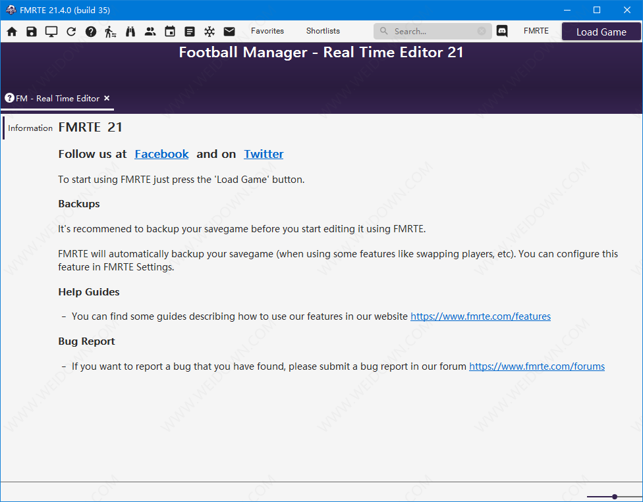Open the monitor screen icon
Image resolution: width=643 pixels, height=502 pixels.
pos(51,32)
